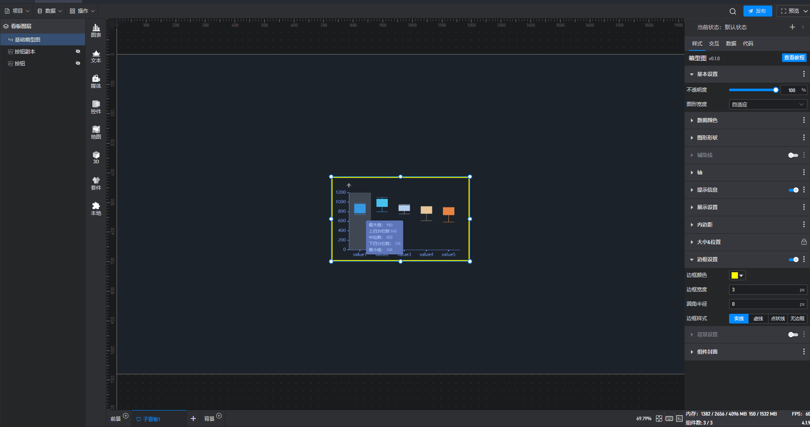Toggle visibility of 按钮副本 layer
This screenshot has width=810, height=427.
click(x=78, y=51)
